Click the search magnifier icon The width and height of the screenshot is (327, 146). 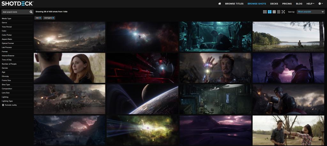[x=31, y=12]
